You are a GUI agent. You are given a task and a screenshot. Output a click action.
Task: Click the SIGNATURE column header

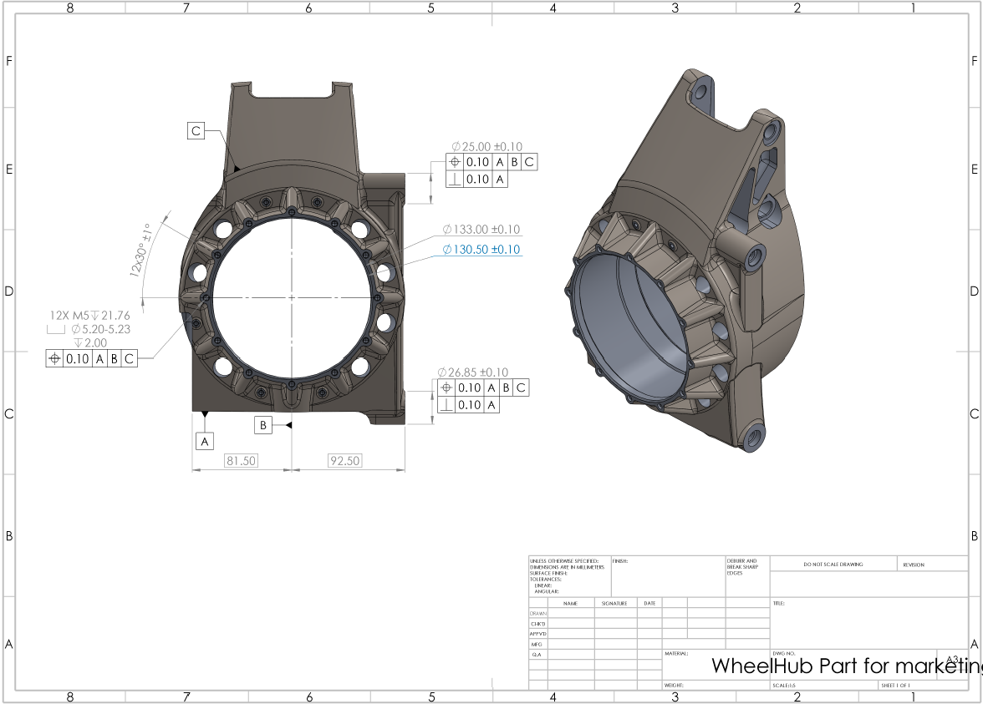click(614, 603)
